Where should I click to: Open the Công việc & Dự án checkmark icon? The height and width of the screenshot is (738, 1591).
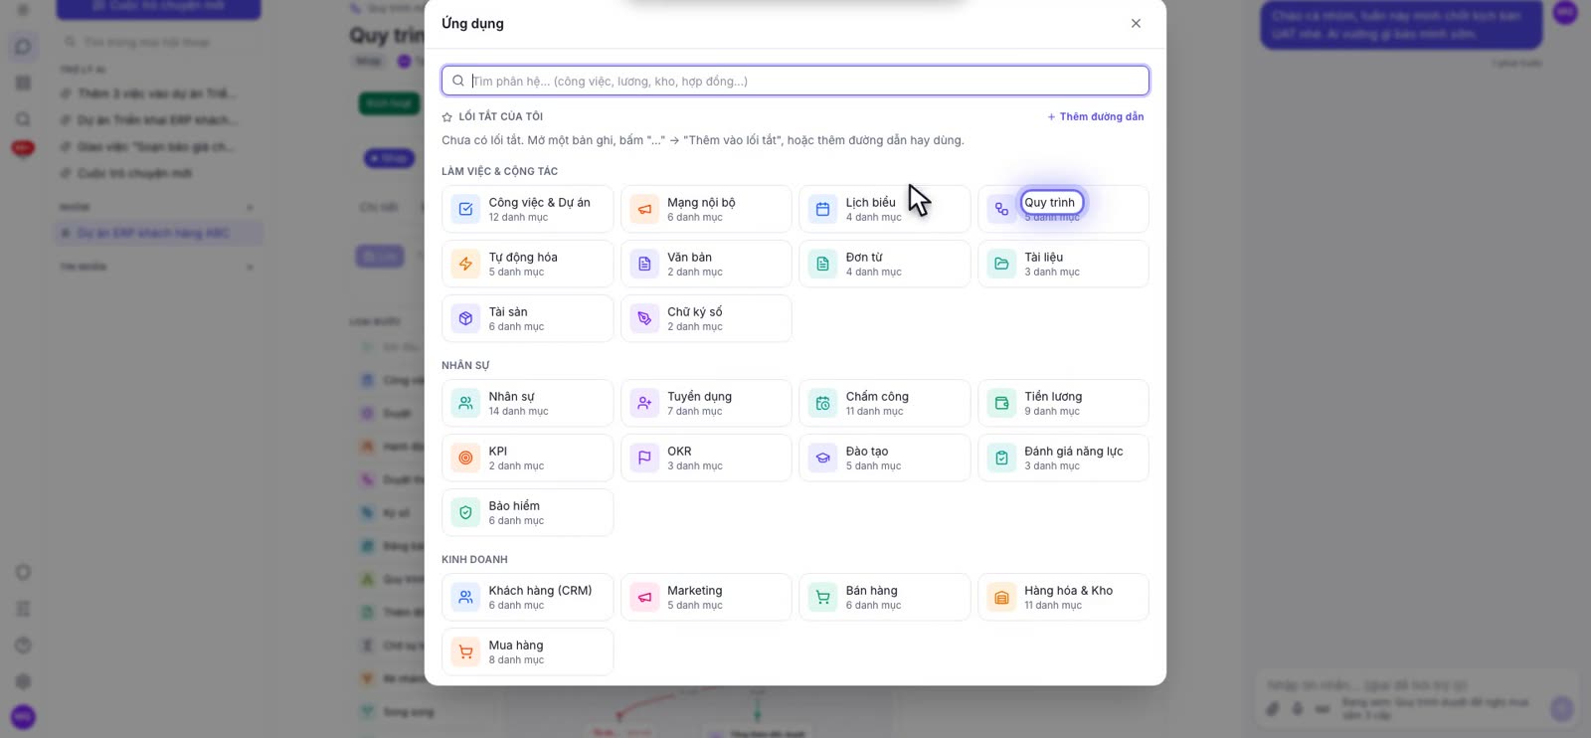coord(465,210)
